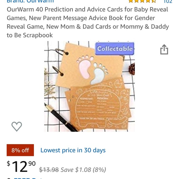
Task: Click the $12.90 current price
Action: click(21, 166)
